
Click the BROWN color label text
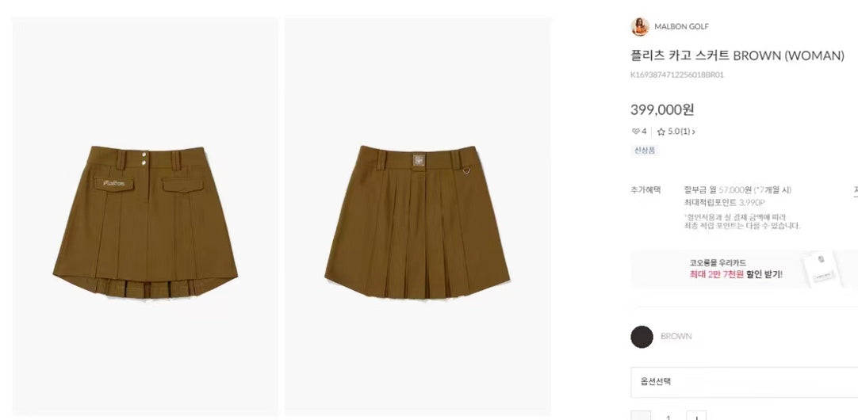(x=676, y=336)
